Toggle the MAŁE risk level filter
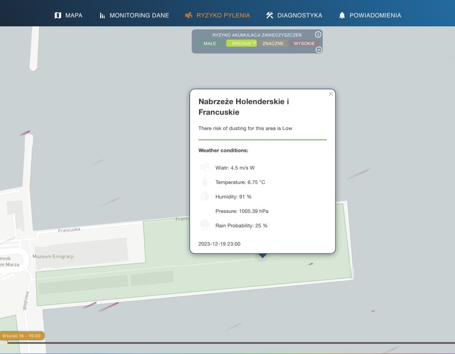The image size is (455, 354). (x=210, y=43)
